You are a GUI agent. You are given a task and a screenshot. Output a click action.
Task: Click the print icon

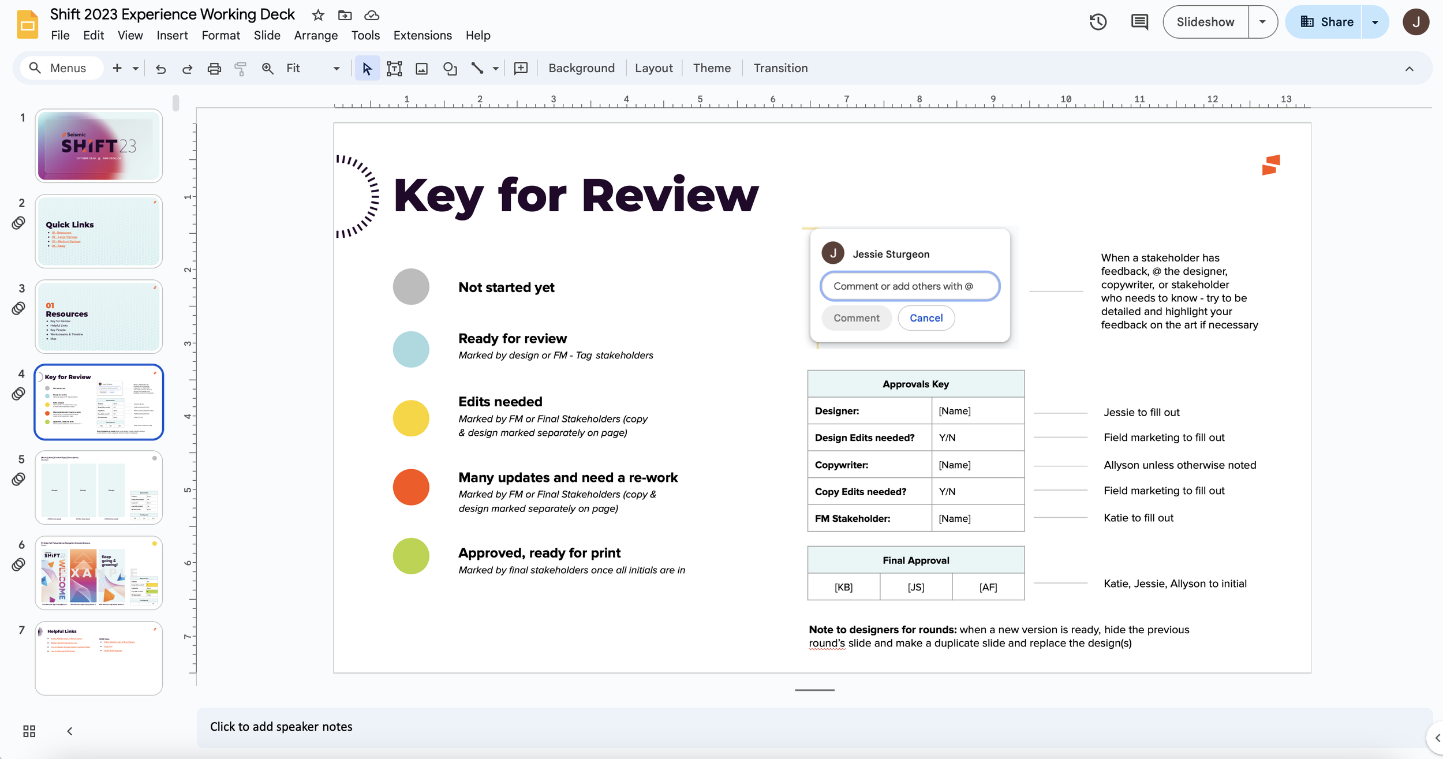(x=214, y=69)
